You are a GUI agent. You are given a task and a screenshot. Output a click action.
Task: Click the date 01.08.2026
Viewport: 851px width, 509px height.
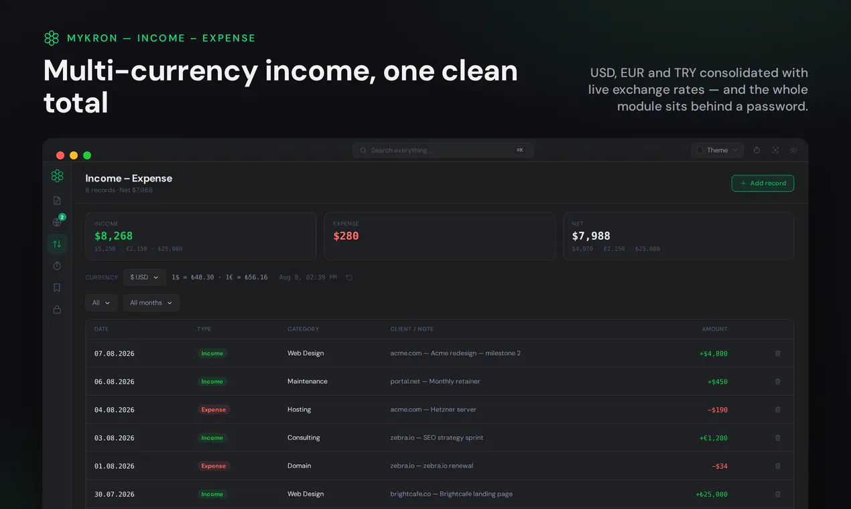click(x=114, y=466)
